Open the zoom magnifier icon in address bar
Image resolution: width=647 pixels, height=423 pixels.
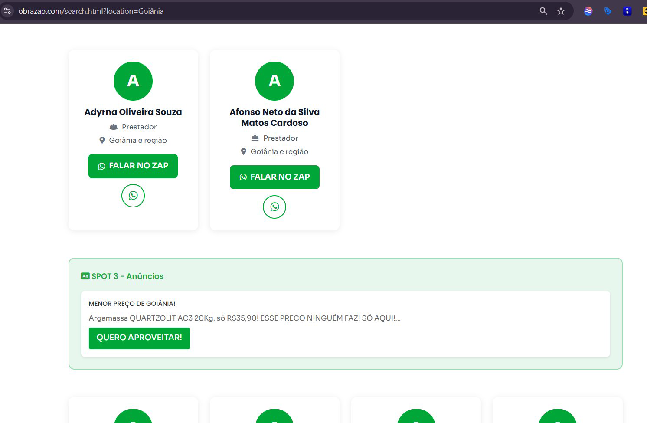[x=543, y=11]
